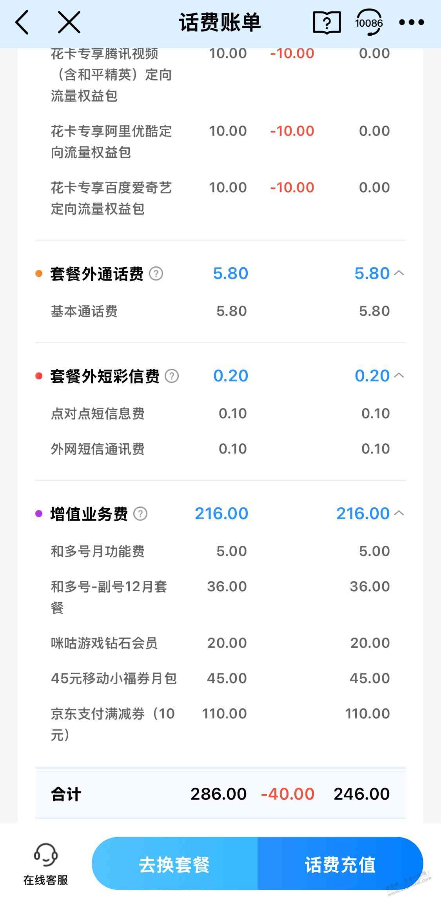Collapse the 套餐外通话费 5.80 section chevron
This screenshot has height=904, width=441.
[399, 273]
